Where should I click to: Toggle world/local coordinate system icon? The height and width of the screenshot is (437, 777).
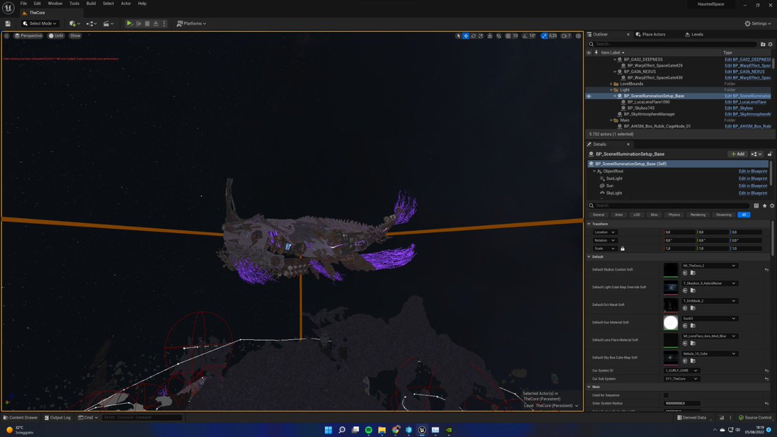[x=490, y=36]
